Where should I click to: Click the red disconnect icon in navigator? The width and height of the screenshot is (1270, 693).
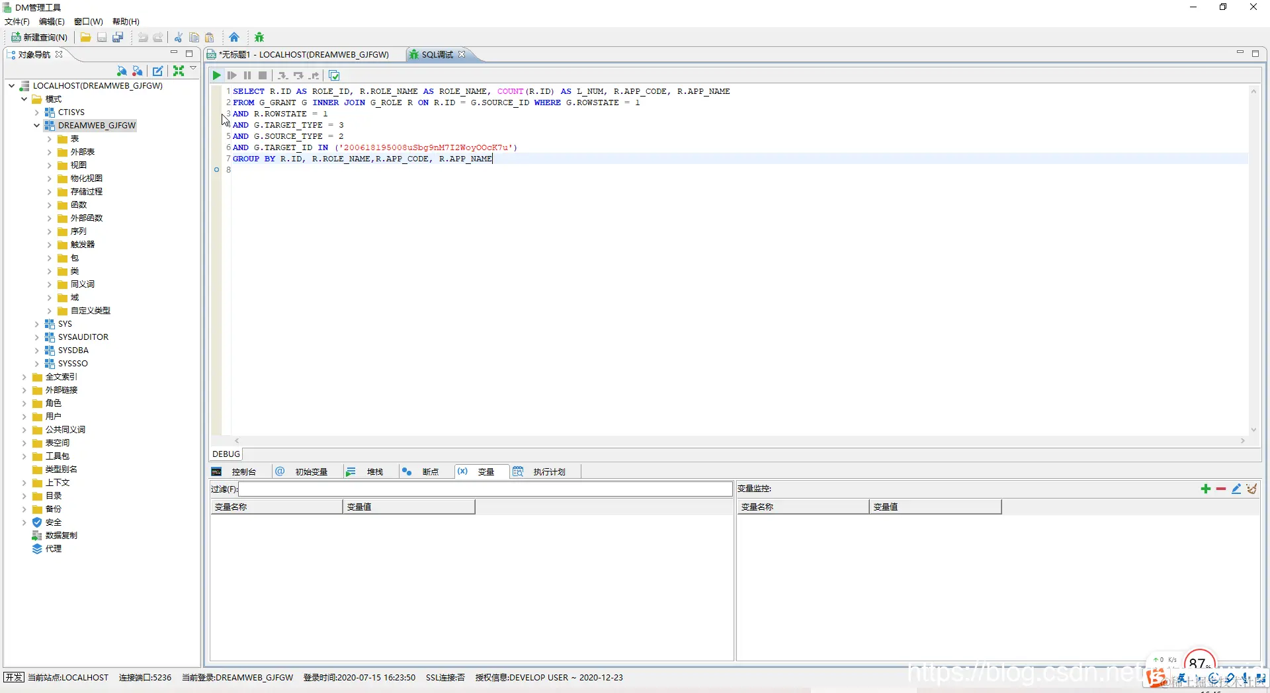tap(138, 71)
